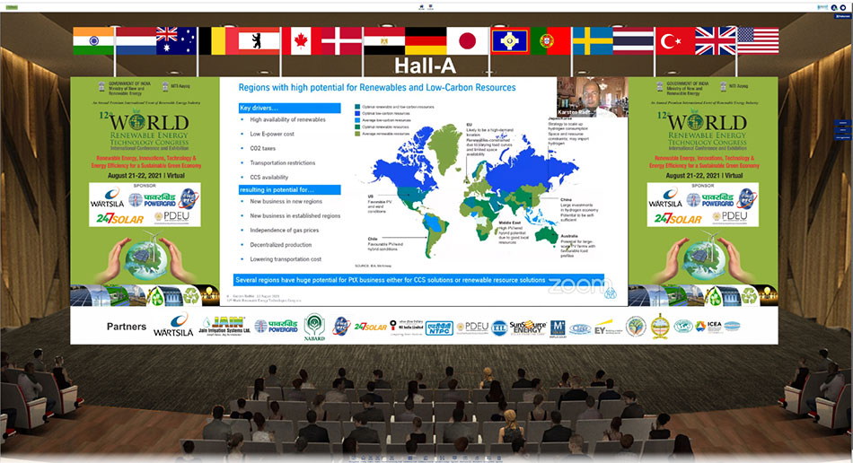Click 'Decentralized production' bullet
Viewport: 853px width, 463px height.
pyautogui.click(x=281, y=245)
